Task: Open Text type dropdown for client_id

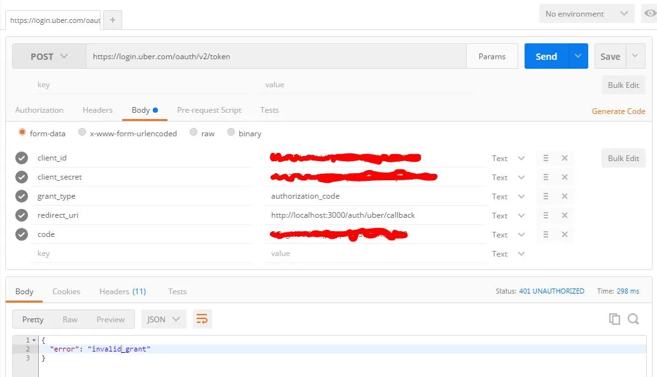Action: click(508, 158)
